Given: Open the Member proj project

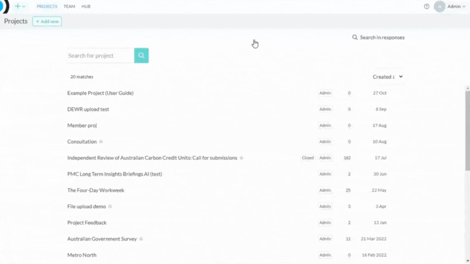Looking at the screenshot, I should pos(82,125).
